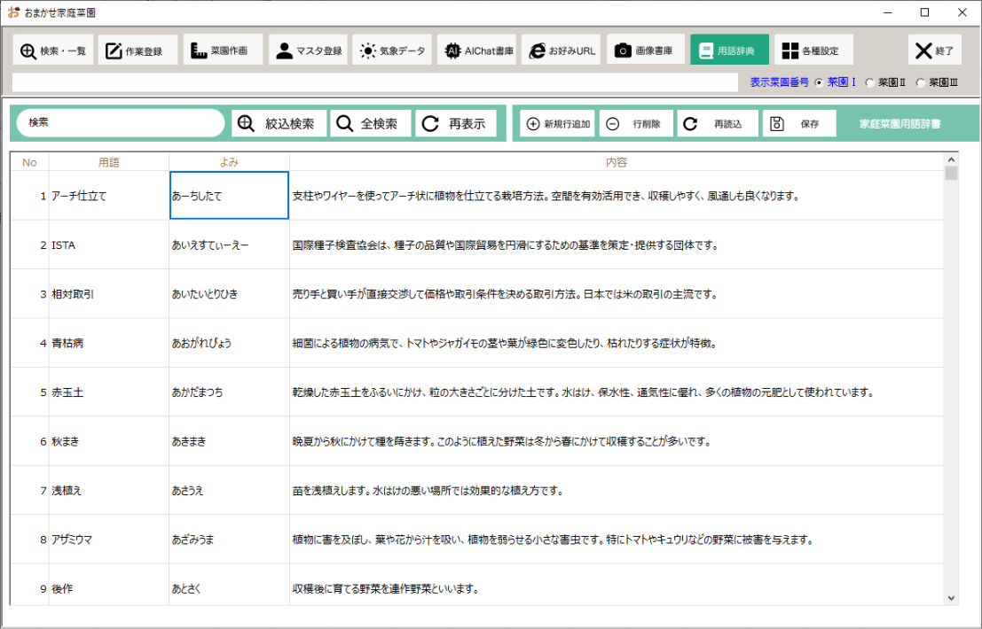The image size is (982, 629).
Task: Select the active 用語辞典 tab
Action: pyautogui.click(x=728, y=50)
